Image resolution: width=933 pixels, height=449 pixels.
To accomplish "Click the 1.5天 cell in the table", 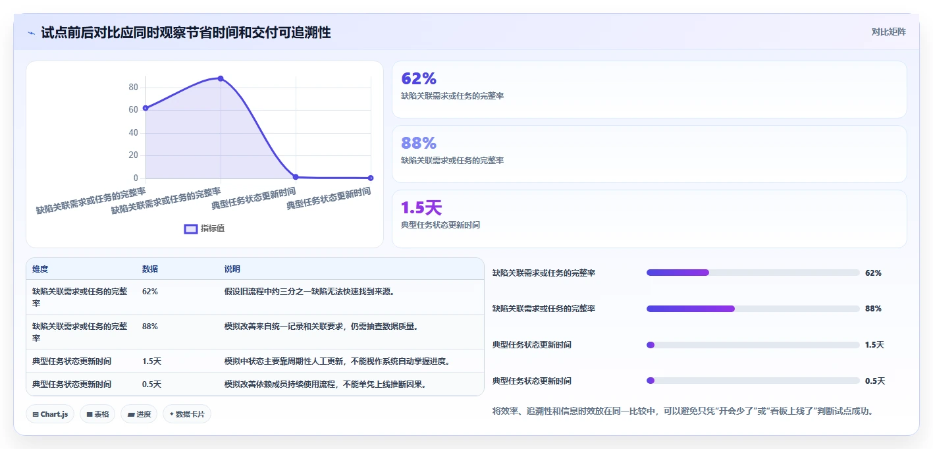I will (x=152, y=361).
